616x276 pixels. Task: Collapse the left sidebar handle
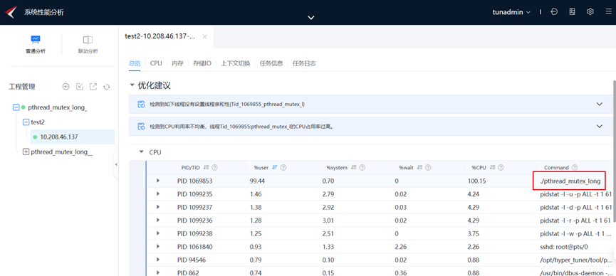[x=116, y=164]
